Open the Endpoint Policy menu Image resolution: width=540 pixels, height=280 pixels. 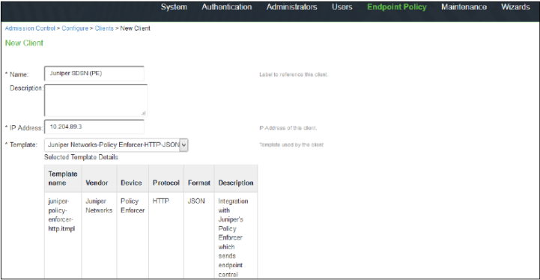[x=397, y=7]
